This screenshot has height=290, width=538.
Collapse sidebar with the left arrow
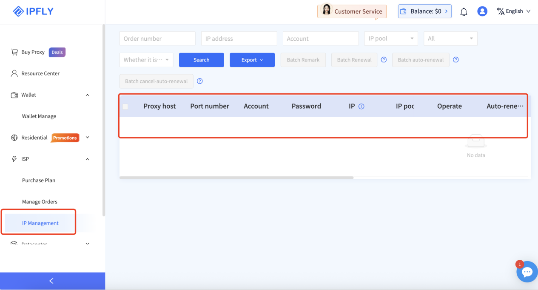click(x=52, y=281)
